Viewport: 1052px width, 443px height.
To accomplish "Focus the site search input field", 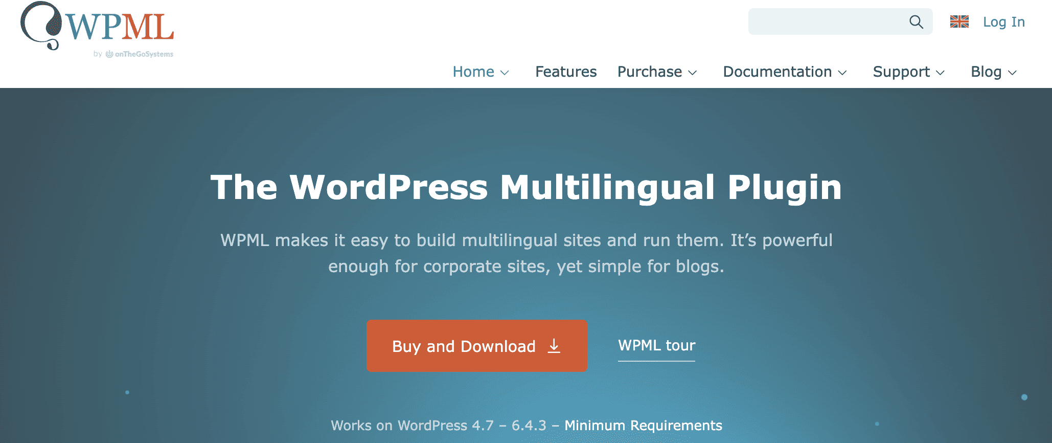I will pos(840,21).
